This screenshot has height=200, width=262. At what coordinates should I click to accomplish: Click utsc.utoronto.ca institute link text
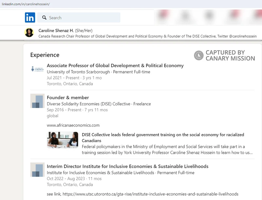[150, 194]
